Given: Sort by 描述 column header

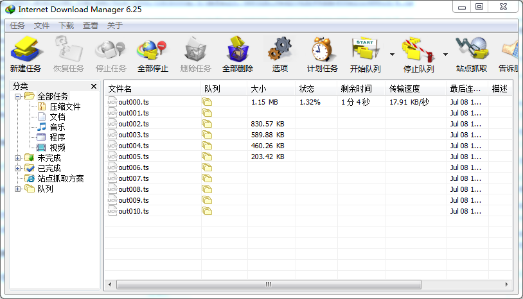Looking at the screenshot, I should (x=500, y=89).
